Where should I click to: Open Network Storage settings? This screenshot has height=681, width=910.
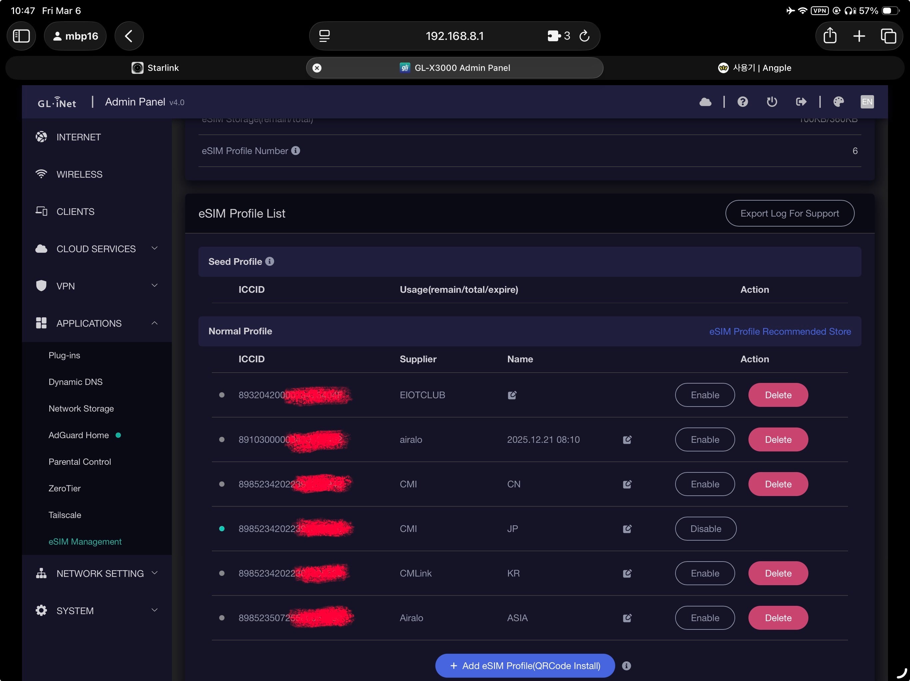81,409
